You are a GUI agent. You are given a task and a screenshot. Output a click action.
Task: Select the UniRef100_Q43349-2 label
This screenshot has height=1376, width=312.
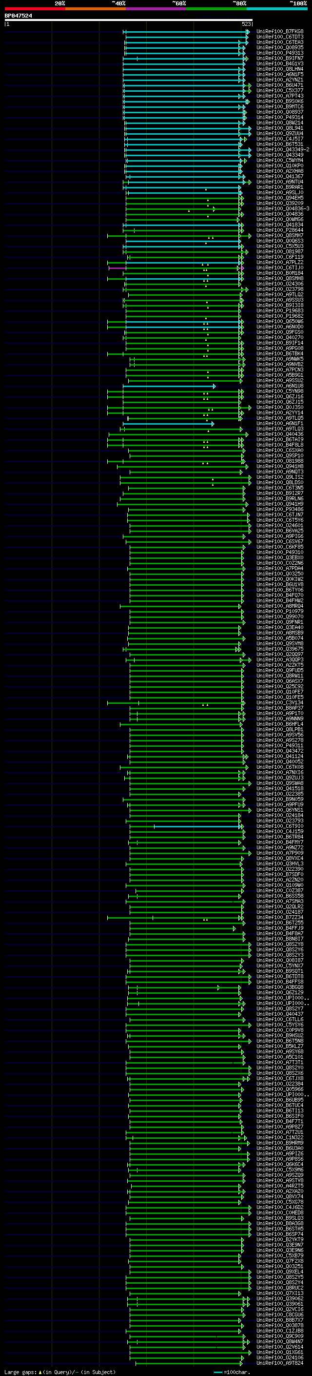pyautogui.click(x=283, y=149)
